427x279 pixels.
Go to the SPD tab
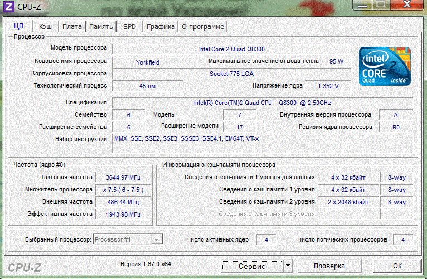(x=129, y=26)
